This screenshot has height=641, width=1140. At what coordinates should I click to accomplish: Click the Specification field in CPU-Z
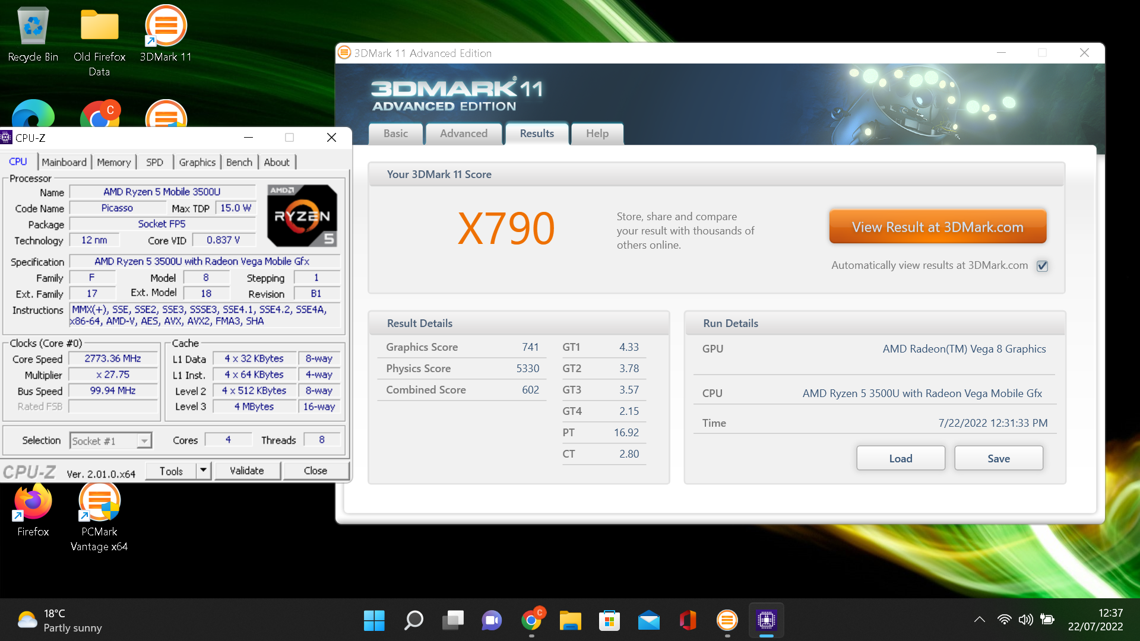[x=205, y=261]
